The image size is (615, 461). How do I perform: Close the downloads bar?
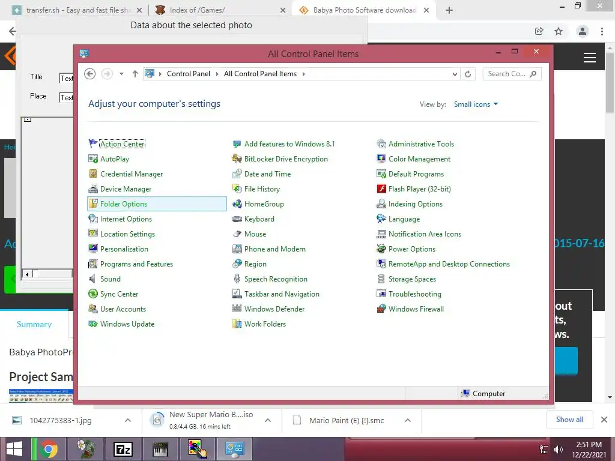pos(604,420)
